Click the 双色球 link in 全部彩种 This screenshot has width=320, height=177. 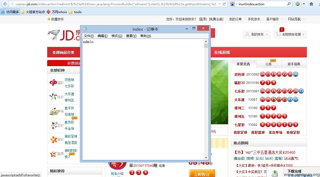pos(70,80)
